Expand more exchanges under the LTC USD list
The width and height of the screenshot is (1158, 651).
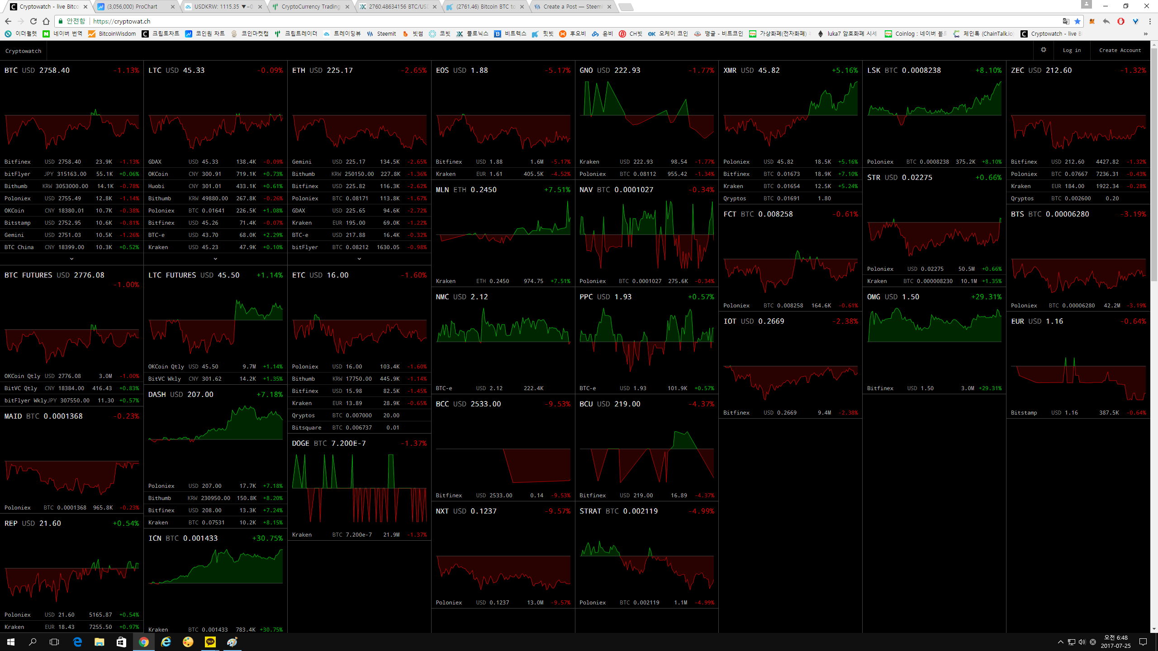(x=215, y=259)
